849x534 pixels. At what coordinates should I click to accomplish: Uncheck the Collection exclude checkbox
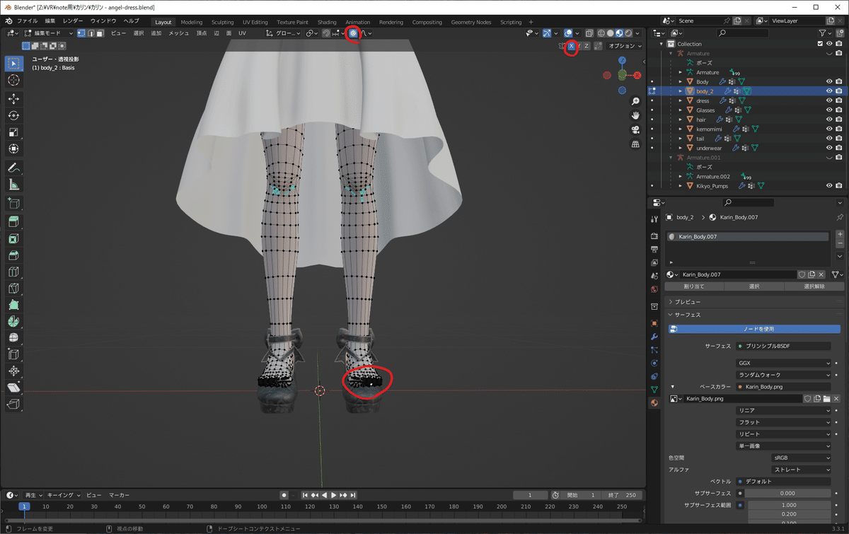click(820, 44)
